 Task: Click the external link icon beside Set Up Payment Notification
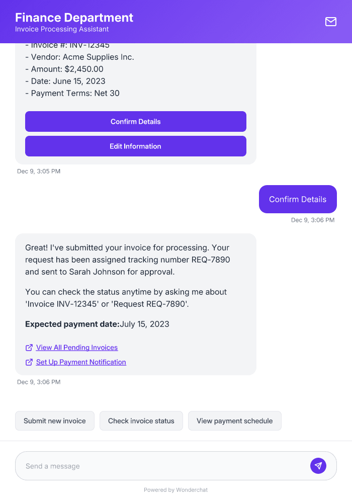tap(29, 362)
